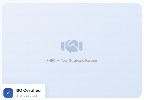Click the word 'PHRC' in the caption
The height and width of the screenshot is (100, 144).
click(x=51, y=61)
